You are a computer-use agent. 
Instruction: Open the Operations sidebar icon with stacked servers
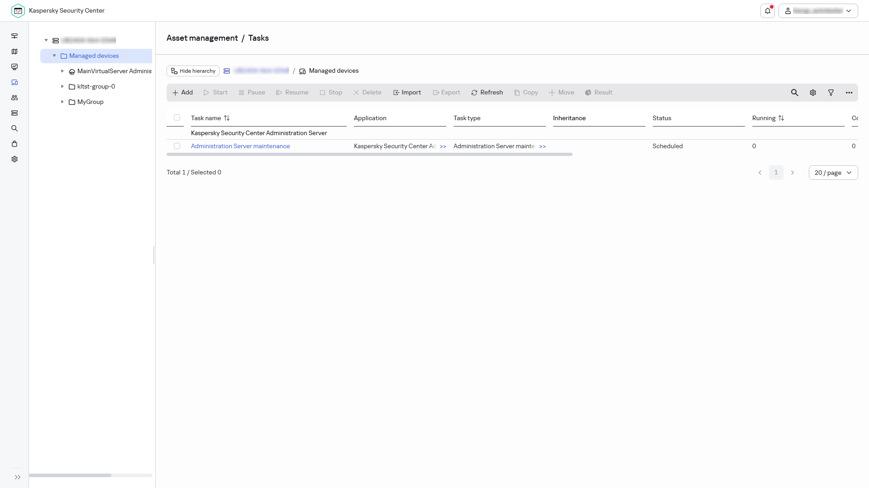pyautogui.click(x=14, y=113)
